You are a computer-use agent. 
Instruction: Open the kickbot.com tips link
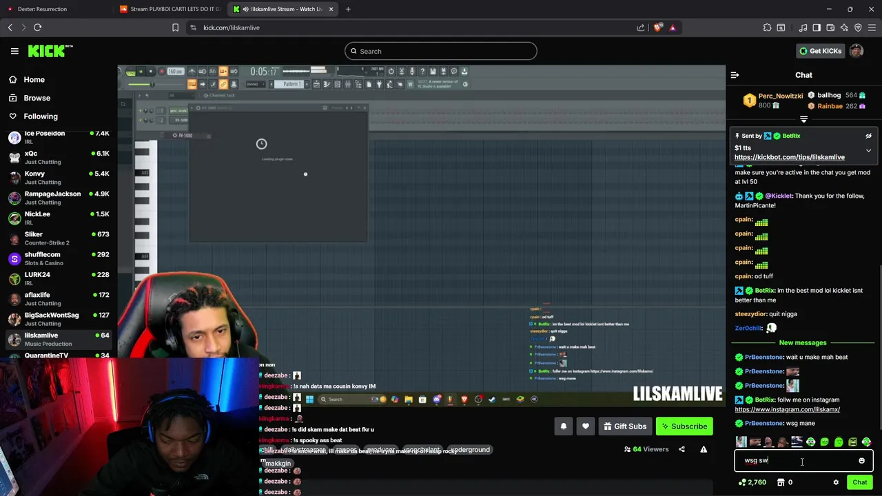point(790,157)
